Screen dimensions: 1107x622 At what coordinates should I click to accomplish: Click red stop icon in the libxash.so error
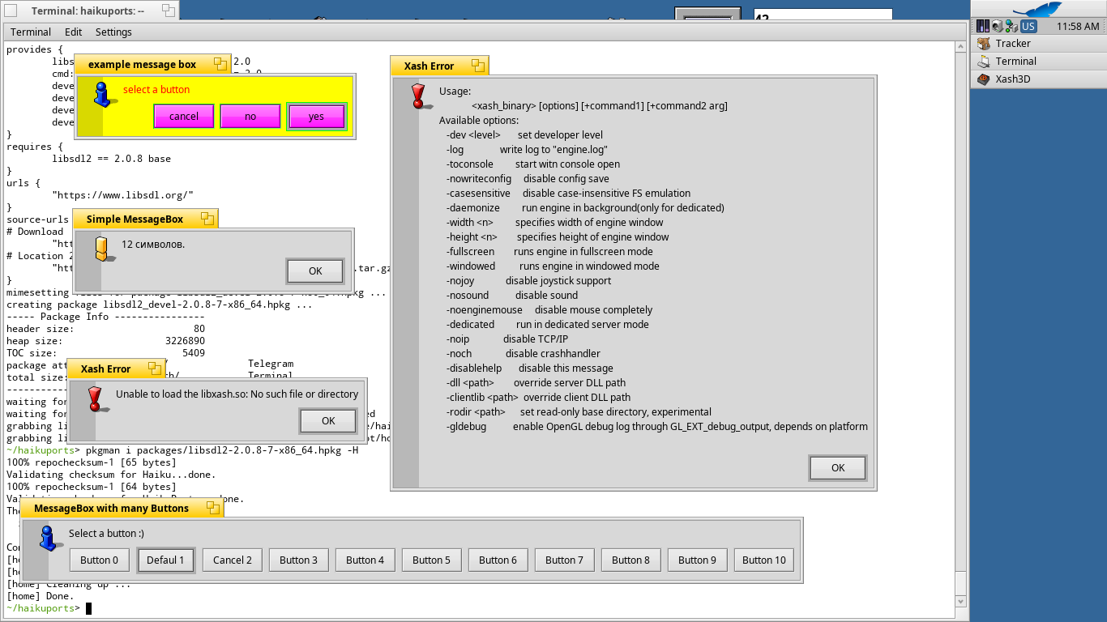point(96,398)
